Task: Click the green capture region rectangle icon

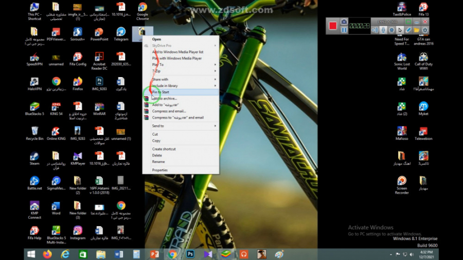Action: [x=408, y=22]
